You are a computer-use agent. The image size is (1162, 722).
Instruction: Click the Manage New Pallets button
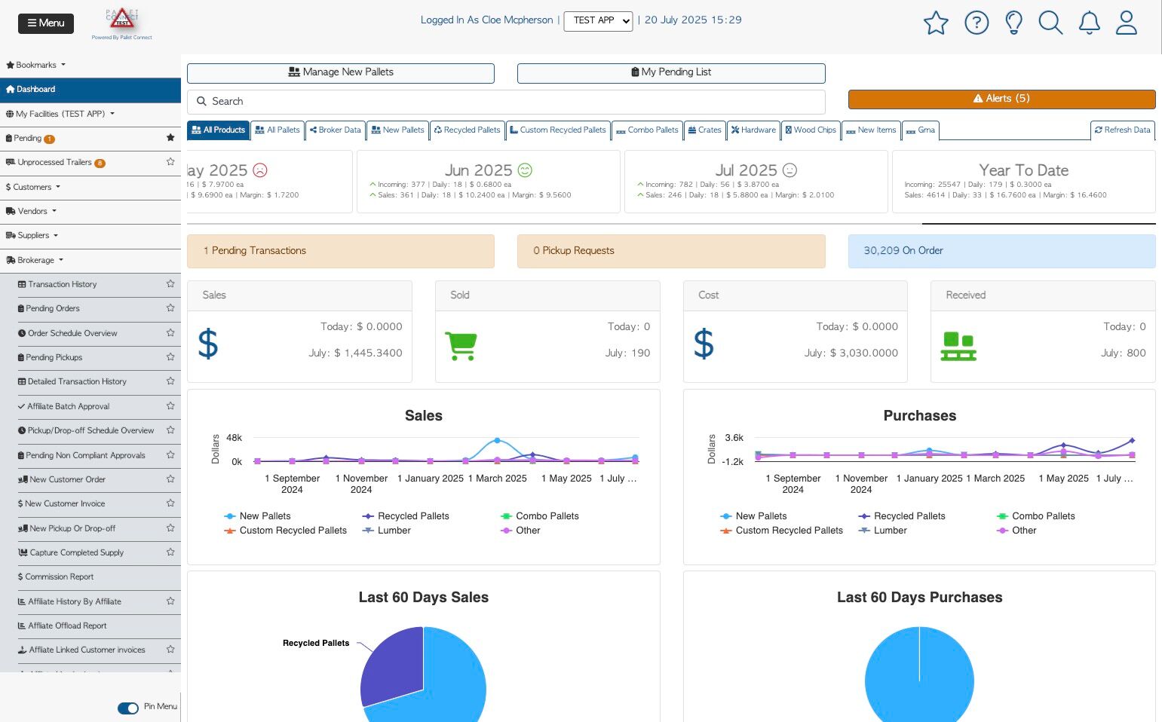pyautogui.click(x=341, y=72)
